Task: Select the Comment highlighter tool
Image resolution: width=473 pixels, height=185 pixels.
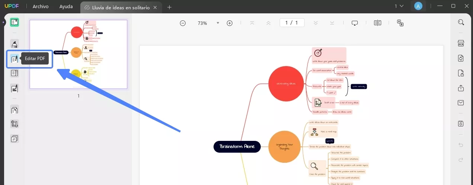Action: (15, 44)
